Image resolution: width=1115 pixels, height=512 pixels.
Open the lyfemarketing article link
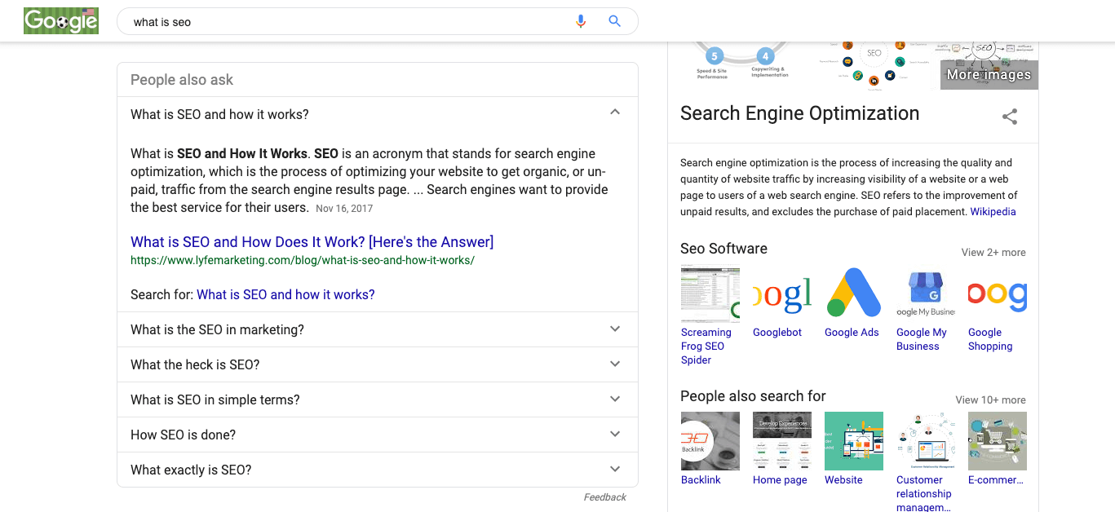[312, 241]
